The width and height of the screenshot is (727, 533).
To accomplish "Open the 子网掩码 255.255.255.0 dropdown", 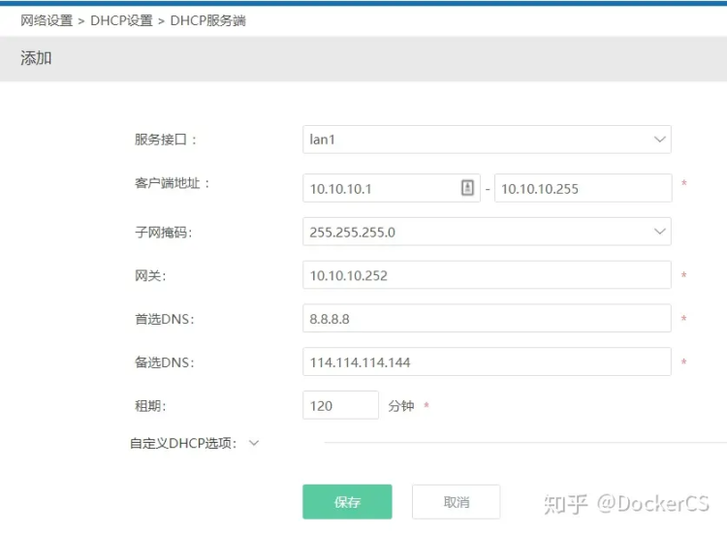I will 487,232.
